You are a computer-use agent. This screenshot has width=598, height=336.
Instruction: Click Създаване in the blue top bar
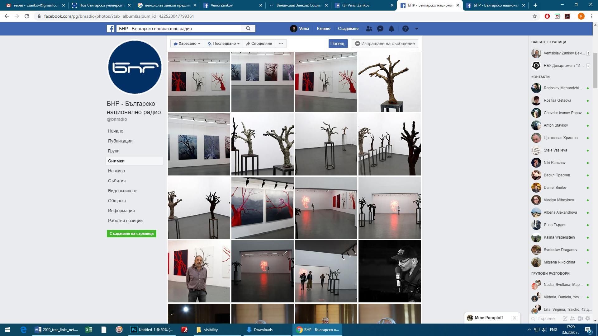[348, 29]
